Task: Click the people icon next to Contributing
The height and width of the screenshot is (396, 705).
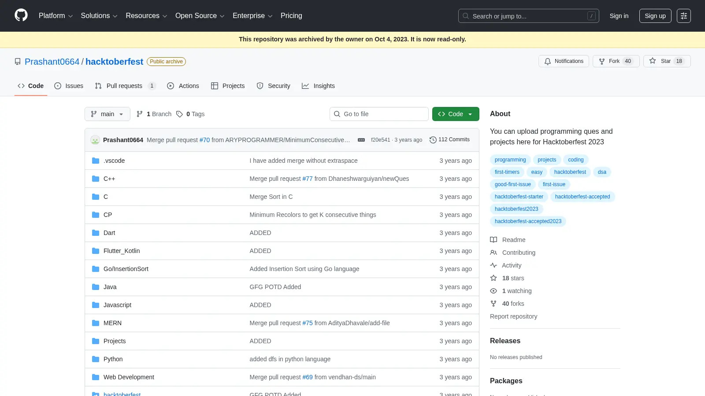Action: (x=493, y=253)
